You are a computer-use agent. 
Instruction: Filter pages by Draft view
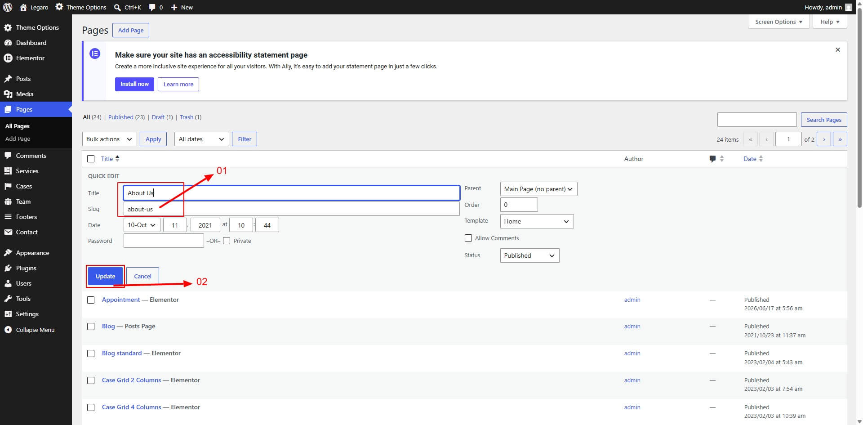[158, 117]
